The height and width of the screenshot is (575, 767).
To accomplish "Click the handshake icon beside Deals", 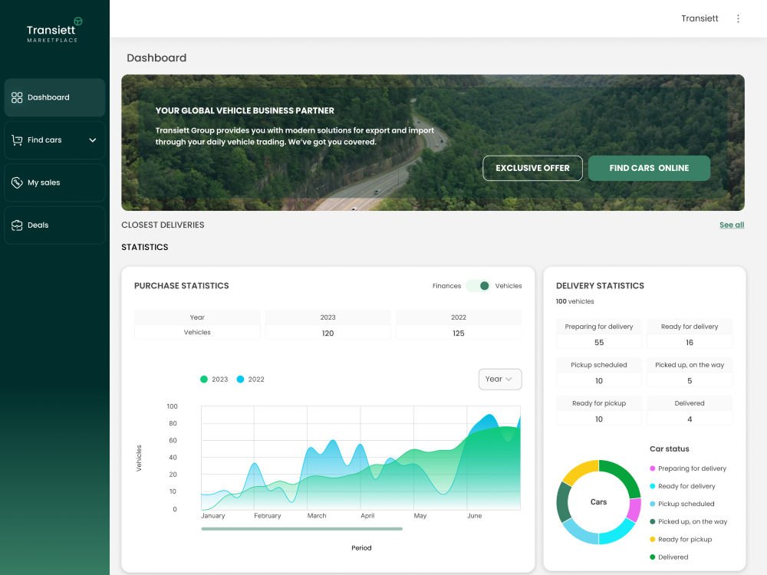I will click(17, 225).
